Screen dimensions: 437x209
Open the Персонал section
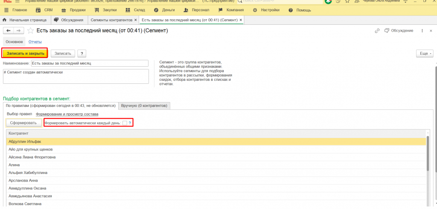(196, 10)
